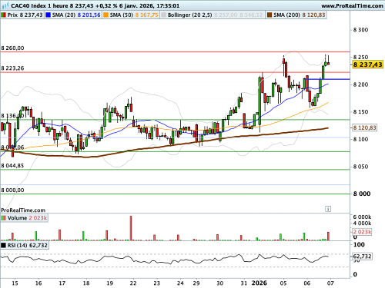Viewport: 385px width, 288px height.
Task: Click the bold 8 000 price axis value
Action: click(362, 194)
